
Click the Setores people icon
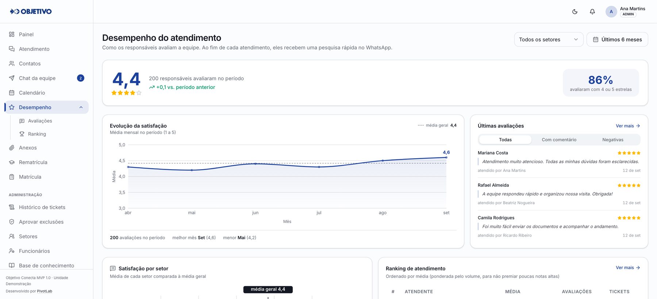(12, 236)
